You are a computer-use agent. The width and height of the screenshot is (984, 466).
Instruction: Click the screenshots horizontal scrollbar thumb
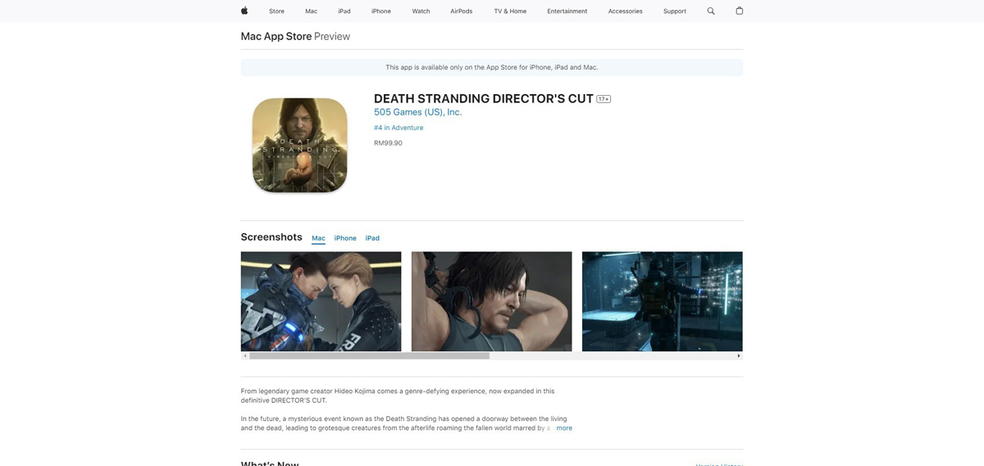click(x=369, y=356)
